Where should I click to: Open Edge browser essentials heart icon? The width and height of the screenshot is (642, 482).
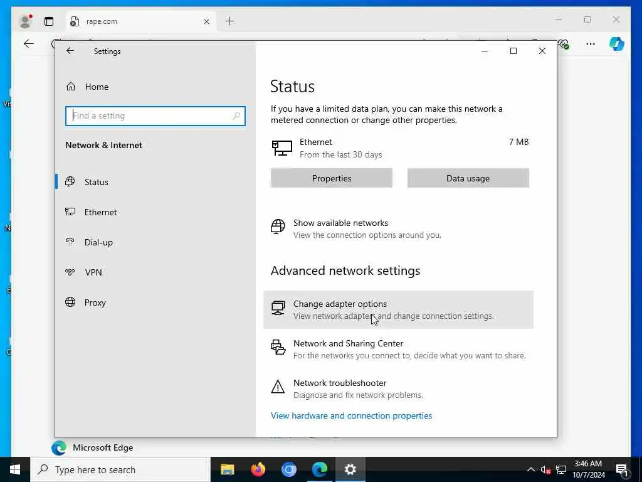tap(564, 44)
